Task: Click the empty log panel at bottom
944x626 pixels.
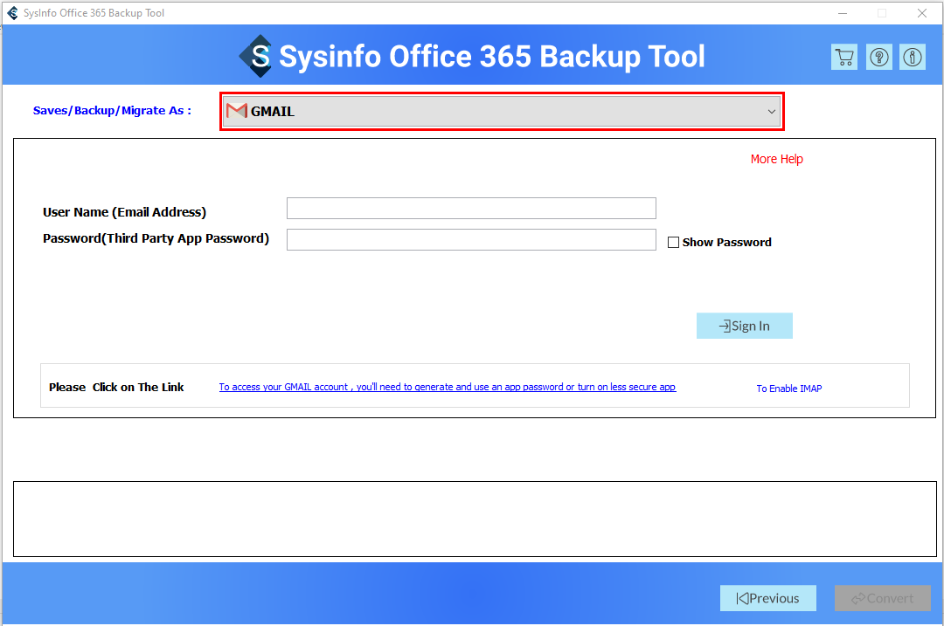Action: coord(475,519)
